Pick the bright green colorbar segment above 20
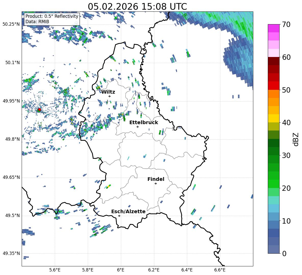Image resolution: width=302 pixels, height=275 pixels. click(x=273, y=184)
